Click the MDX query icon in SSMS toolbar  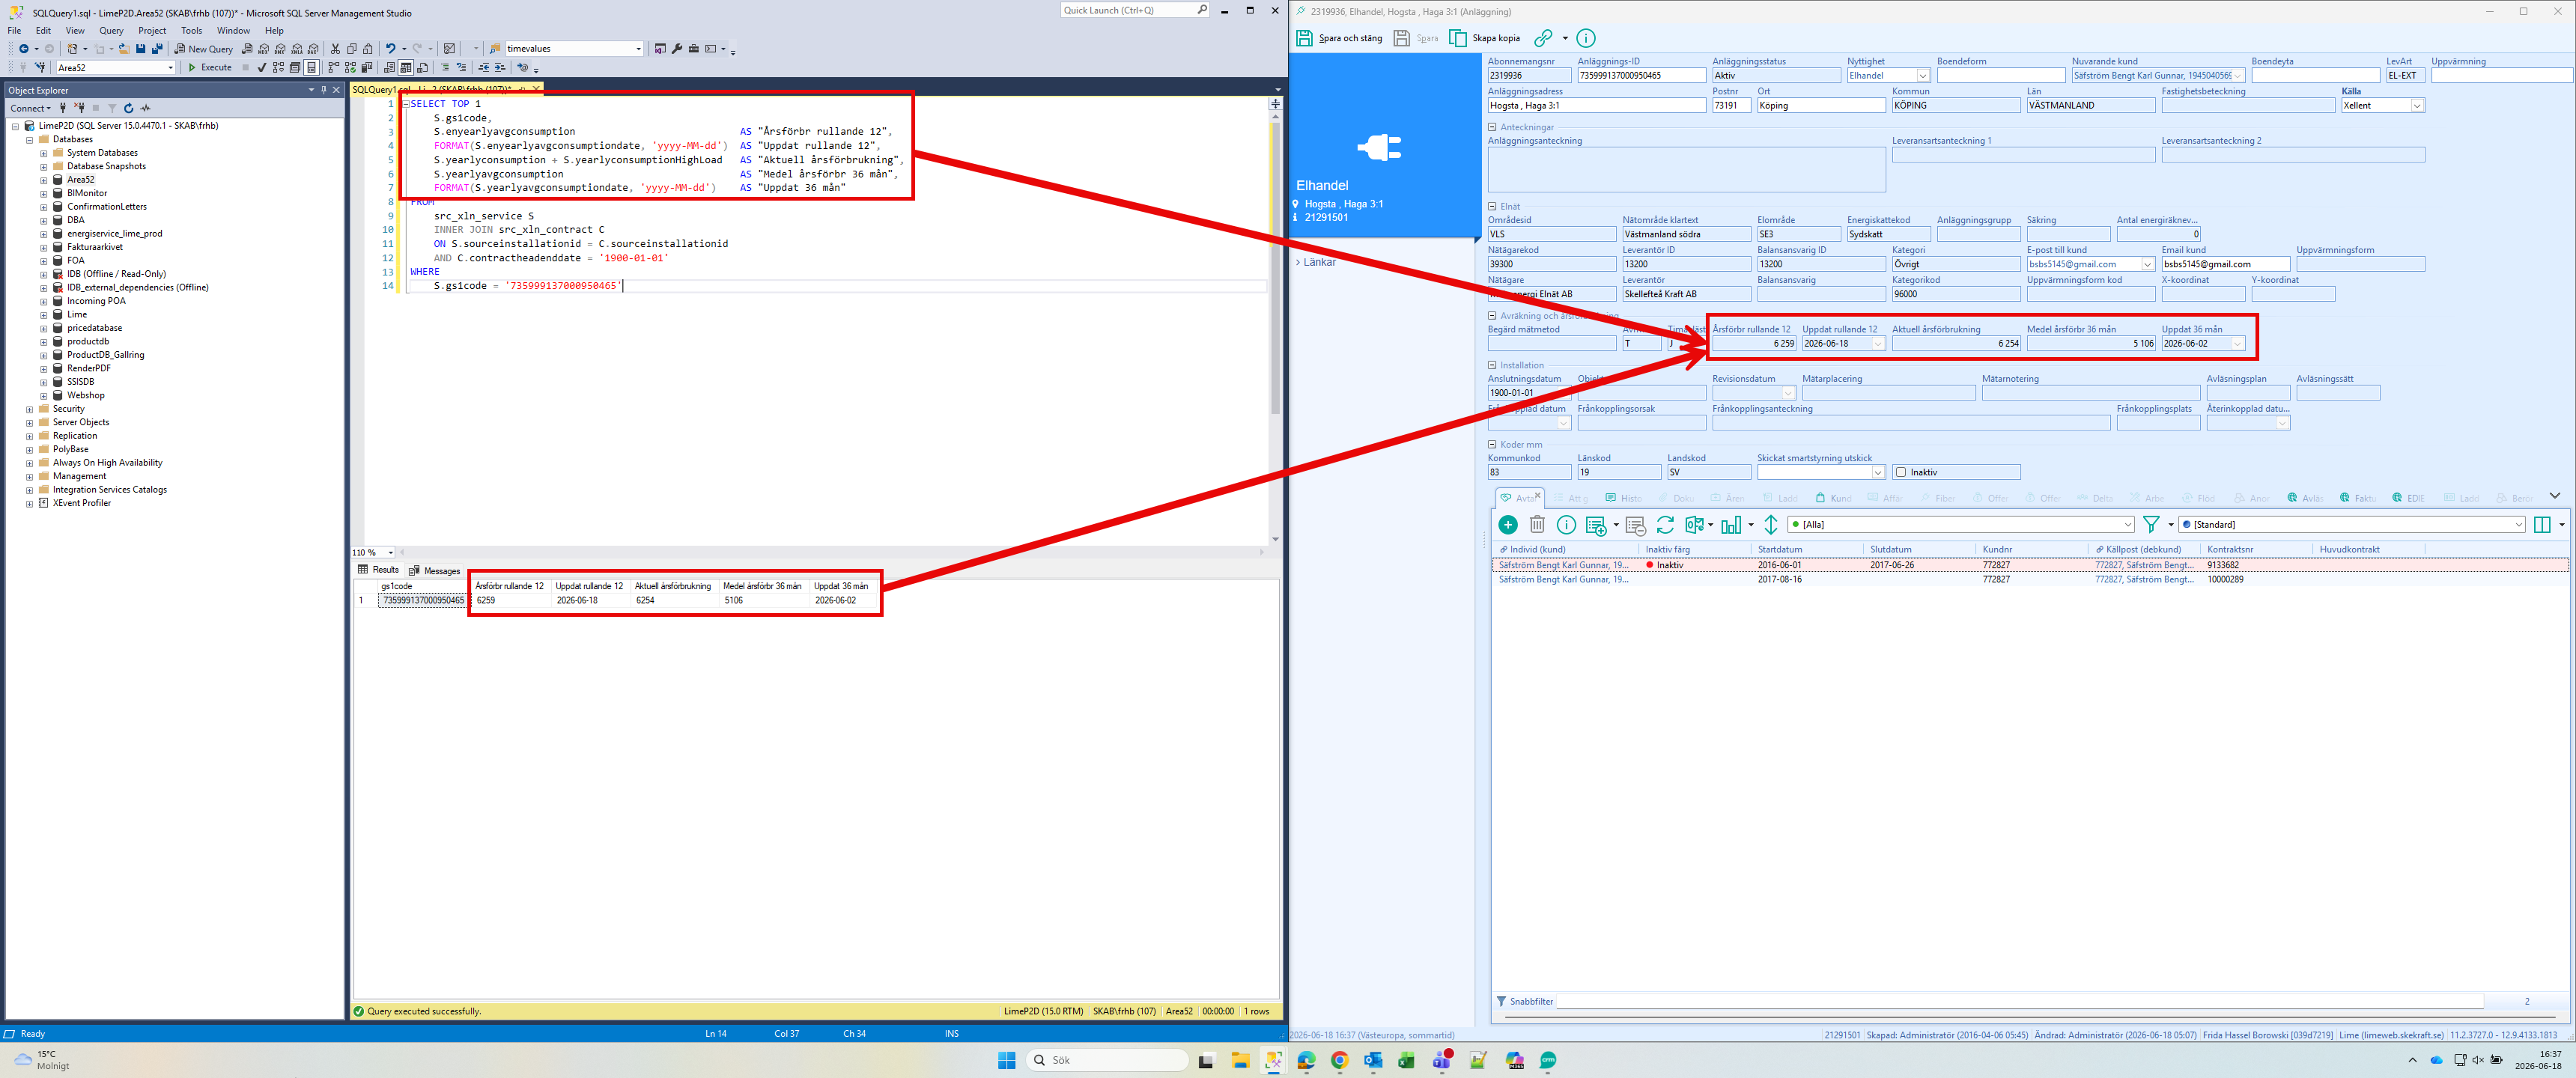pyautogui.click(x=264, y=49)
